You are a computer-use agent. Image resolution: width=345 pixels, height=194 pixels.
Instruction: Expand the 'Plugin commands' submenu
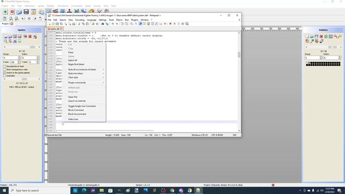pyautogui.click(x=84, y=82)
